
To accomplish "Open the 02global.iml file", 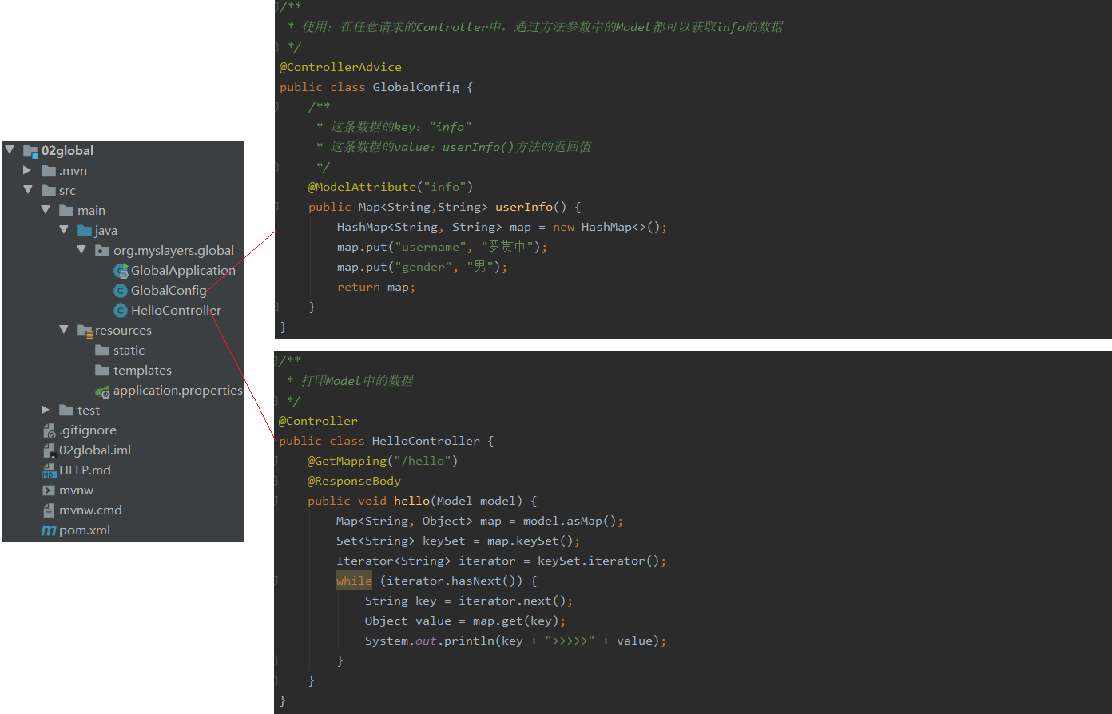I will coord(94,450).
